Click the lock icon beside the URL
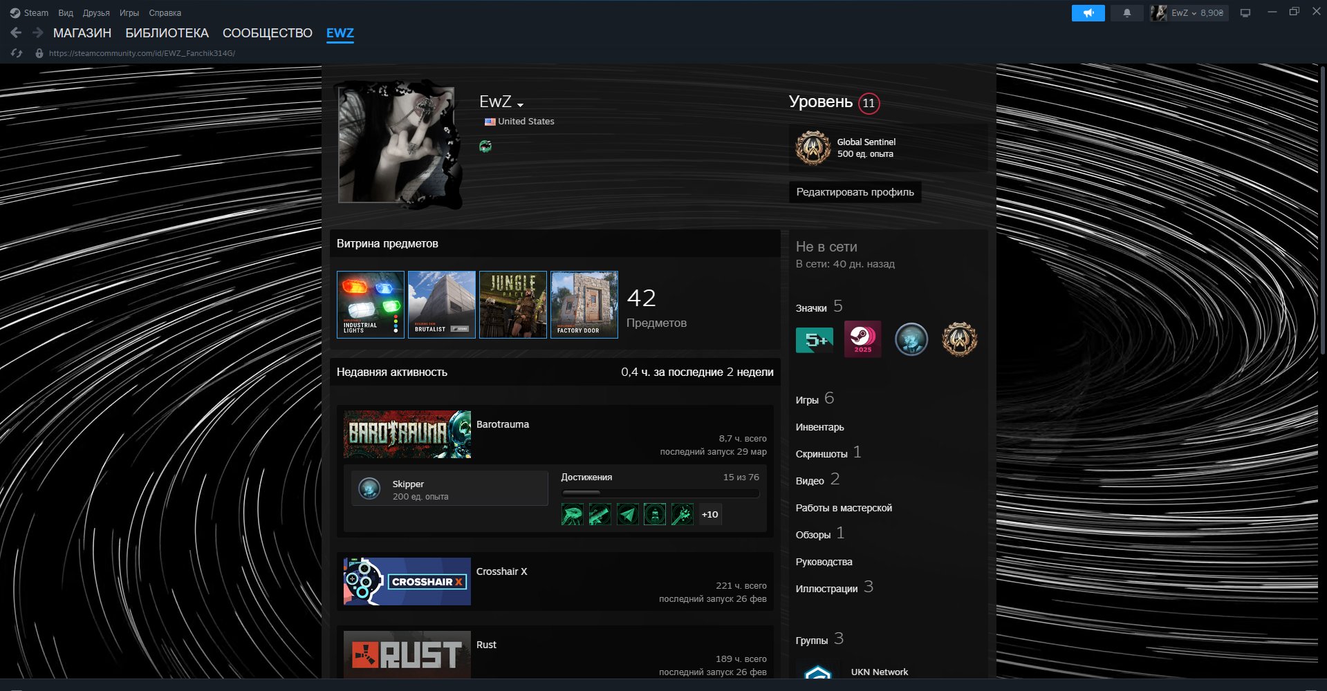Viewport: 1327px width, 691px height. (39, 53)
